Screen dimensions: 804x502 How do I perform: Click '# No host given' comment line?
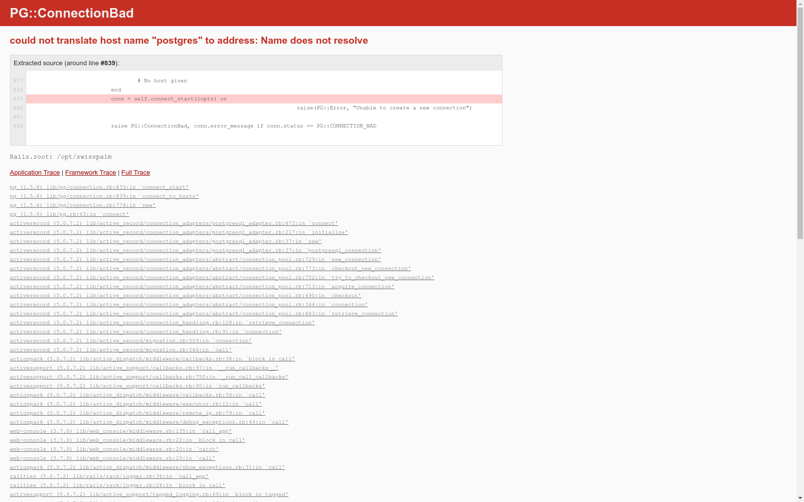pyautogui.click(x=162, y=81)
